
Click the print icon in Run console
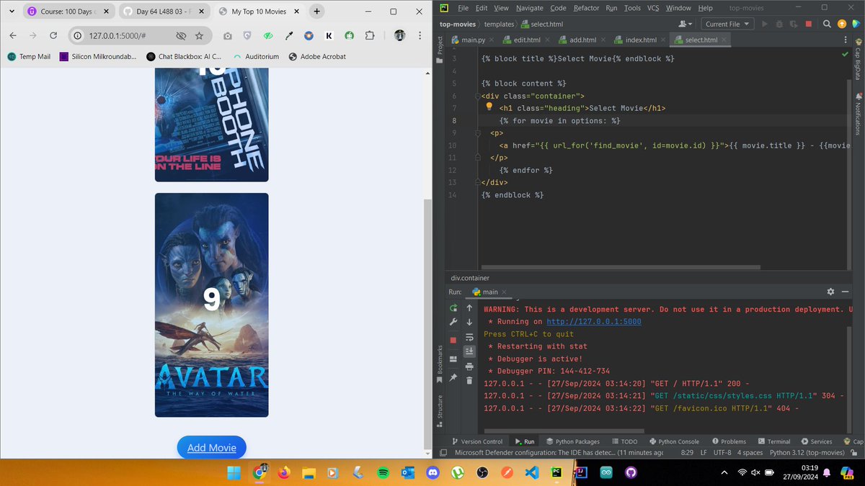[x=469, y=366]
